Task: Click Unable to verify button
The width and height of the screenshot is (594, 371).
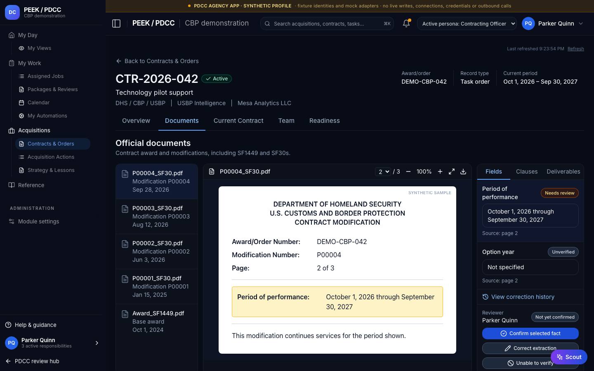Action: [x=530, y=363]
